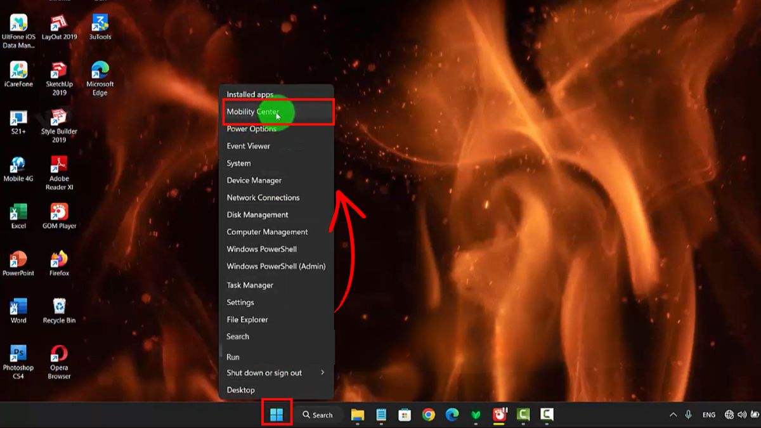Launch Windows PowerShell (non-admin) entry

pyautogui.click(x=276, y=249)
